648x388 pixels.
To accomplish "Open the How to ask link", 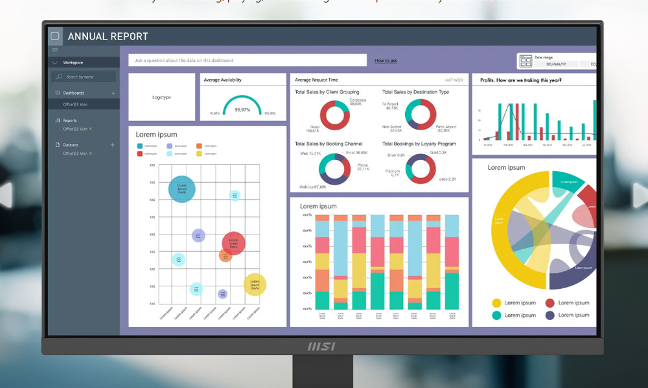I will click(x=386, y=60).
